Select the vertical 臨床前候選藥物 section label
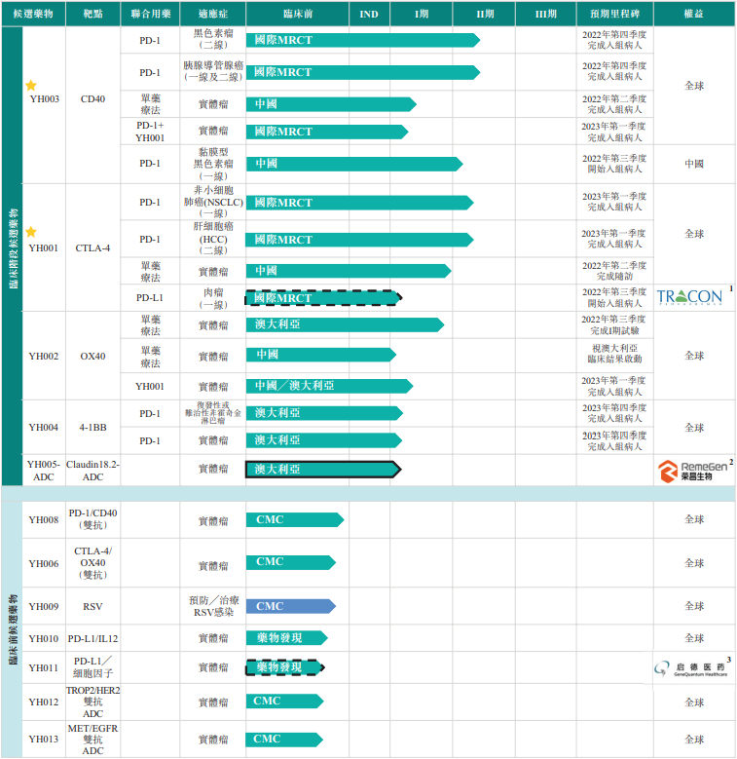 pyautogui.click(x=12, y=624)
